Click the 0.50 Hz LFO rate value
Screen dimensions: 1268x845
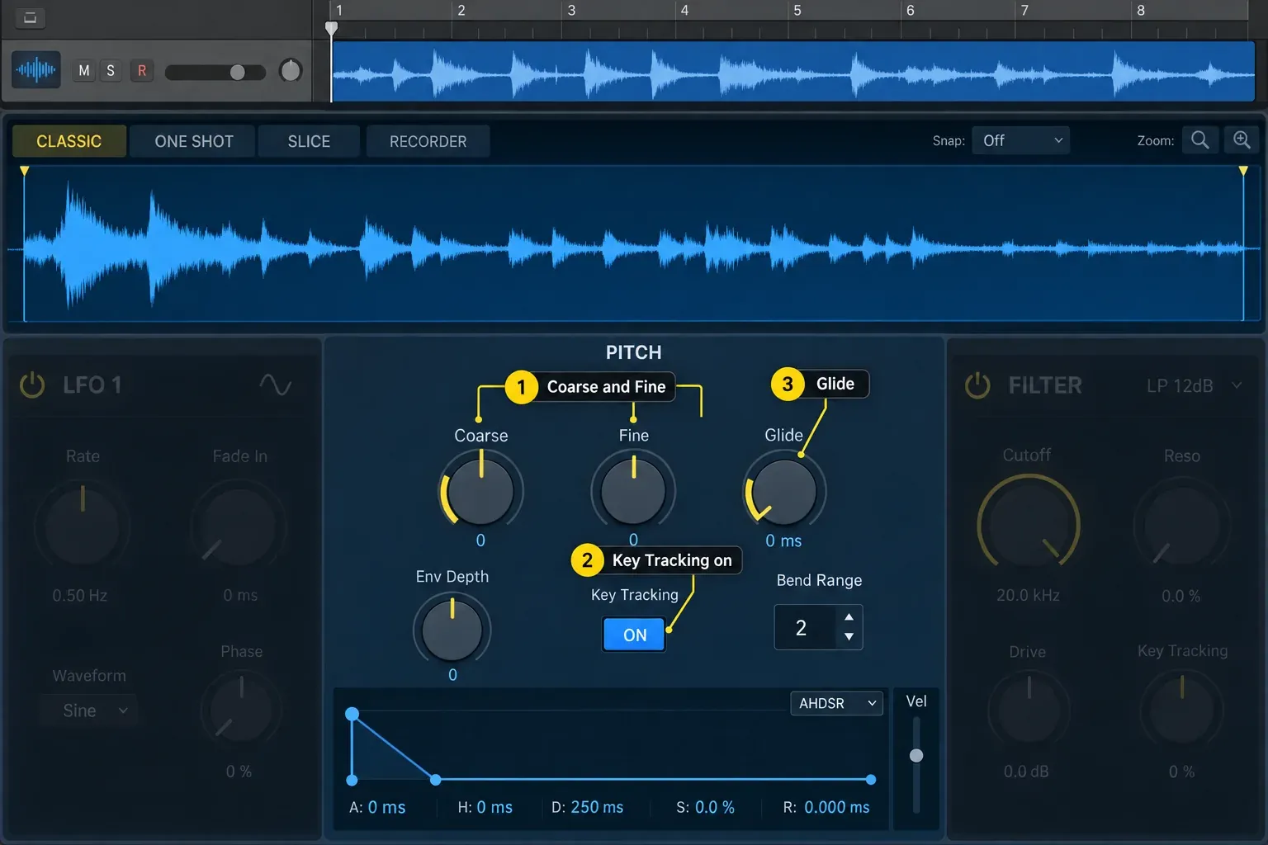80,595
